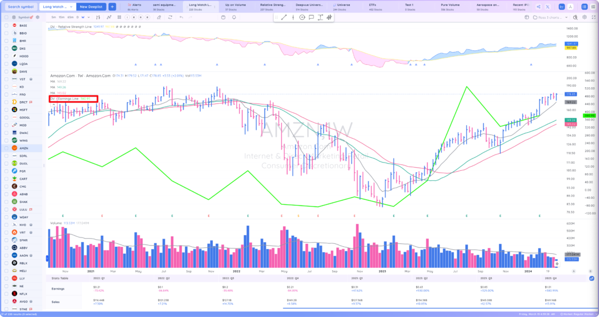Open the indicators icon in toolbar

click(109, 17)
